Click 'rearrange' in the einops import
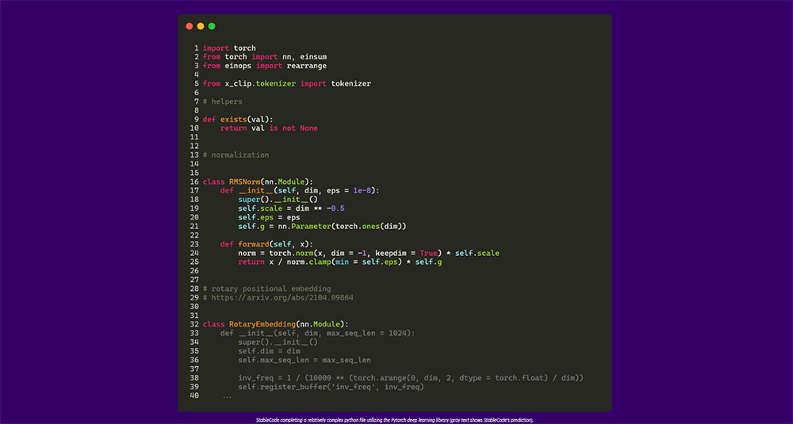 306,66
